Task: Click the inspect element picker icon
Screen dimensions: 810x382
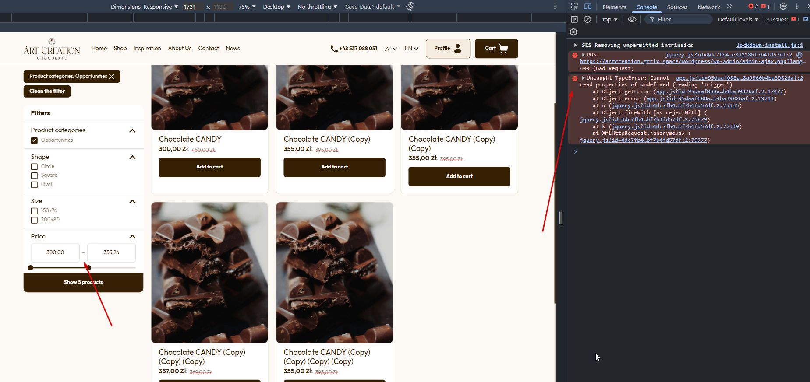Action: click(574, 7)
